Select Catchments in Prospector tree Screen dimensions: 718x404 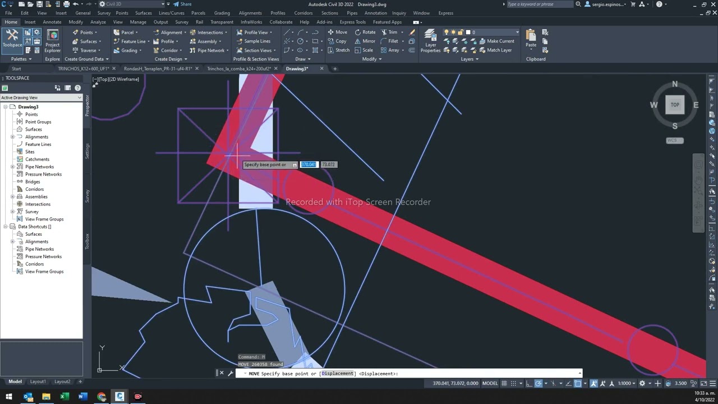point(37,159)
